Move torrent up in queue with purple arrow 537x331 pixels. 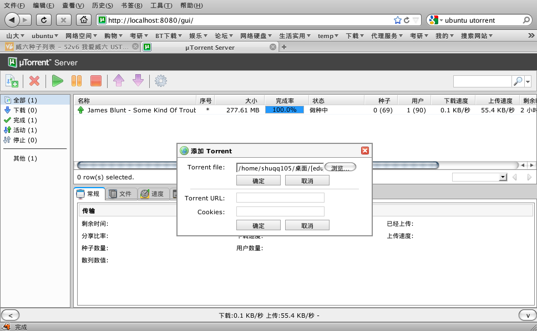(118, 81)
